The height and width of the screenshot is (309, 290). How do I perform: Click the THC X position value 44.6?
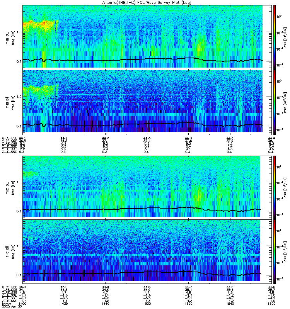click(x=230, y=287)
